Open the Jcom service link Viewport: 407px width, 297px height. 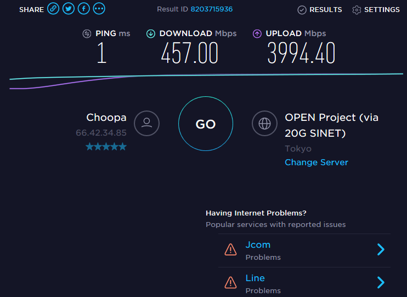click(x=258, y=244)
